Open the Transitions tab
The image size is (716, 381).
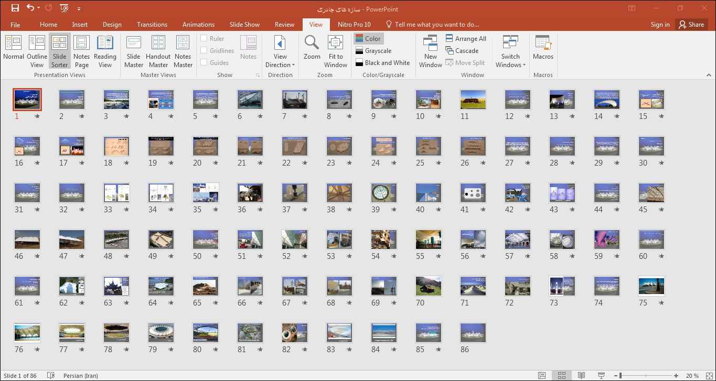pyautogui.click(x=152, y=24)
